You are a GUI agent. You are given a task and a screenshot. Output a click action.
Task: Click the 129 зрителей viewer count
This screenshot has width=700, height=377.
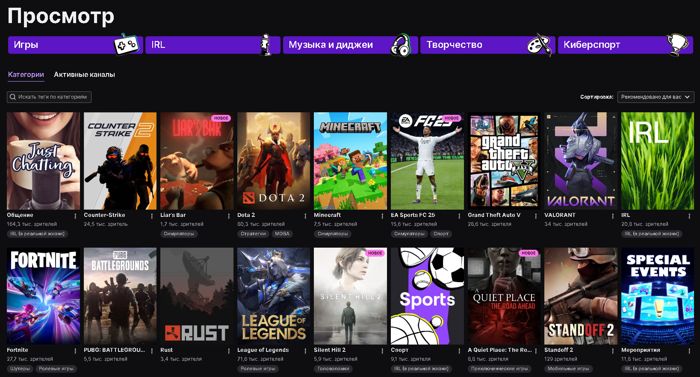pos(561,359)
